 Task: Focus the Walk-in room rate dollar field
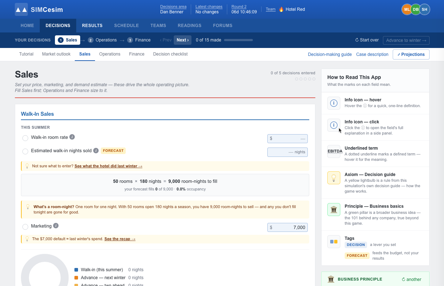pyautogui.click(x=288, y=138)
